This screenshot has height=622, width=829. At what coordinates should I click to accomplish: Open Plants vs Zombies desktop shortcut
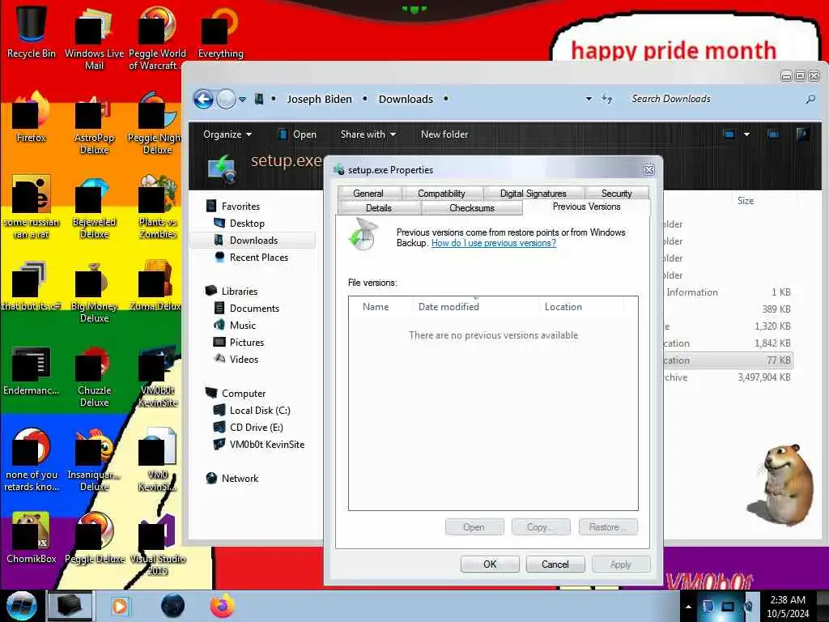point(158,208)
